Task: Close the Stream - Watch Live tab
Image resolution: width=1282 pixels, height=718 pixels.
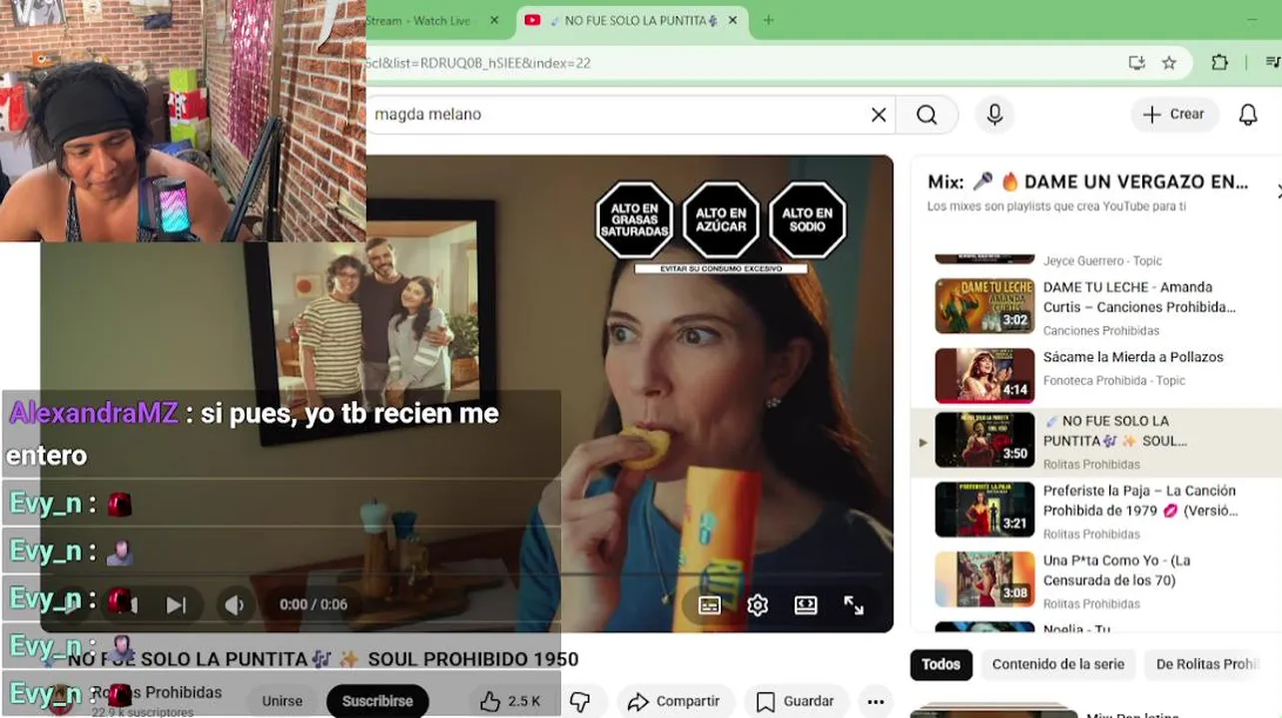Action: pos(494,20)
